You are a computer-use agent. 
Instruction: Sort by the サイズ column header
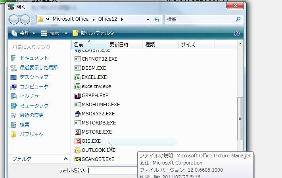196,44
